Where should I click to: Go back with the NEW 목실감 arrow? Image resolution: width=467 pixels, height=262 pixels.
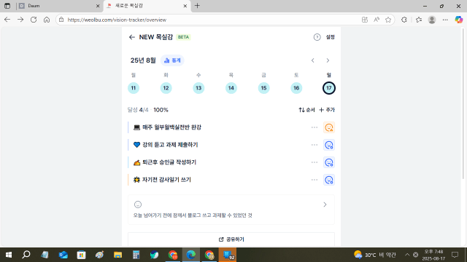coord(131,37)
